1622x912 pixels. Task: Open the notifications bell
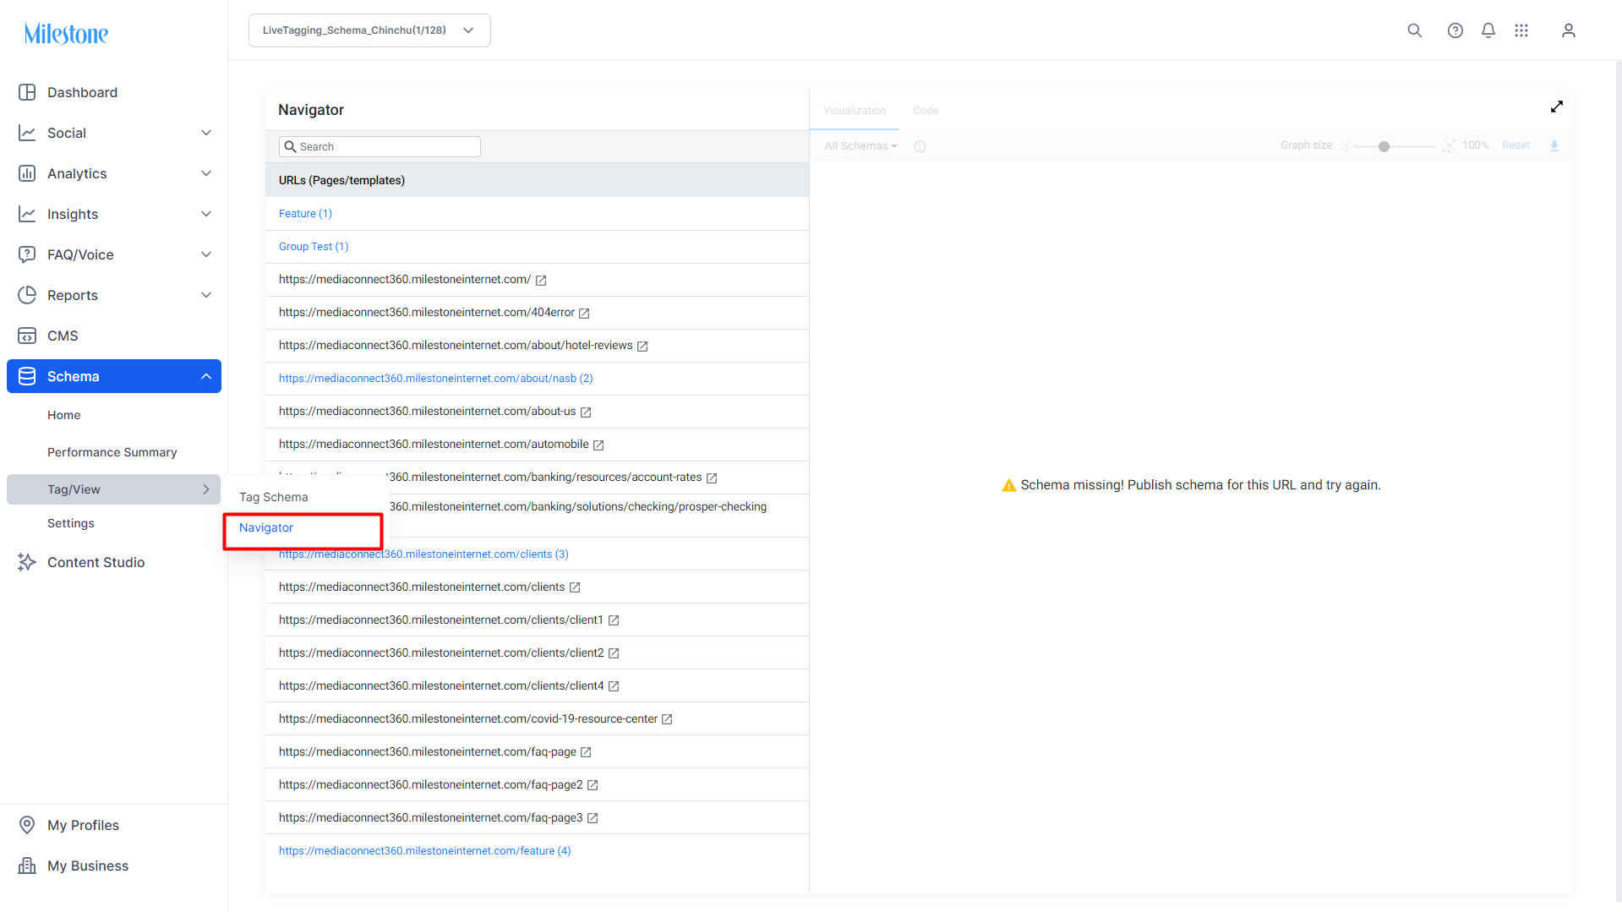(x=1488, y=30)
